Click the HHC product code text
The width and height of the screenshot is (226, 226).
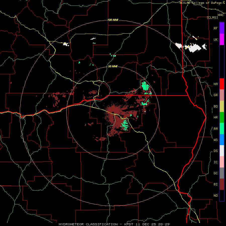[221, 15]
